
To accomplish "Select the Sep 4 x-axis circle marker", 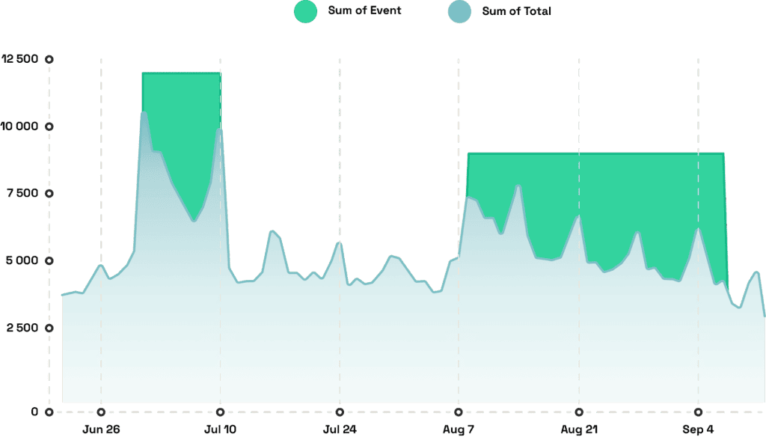I will pos(698,411).
